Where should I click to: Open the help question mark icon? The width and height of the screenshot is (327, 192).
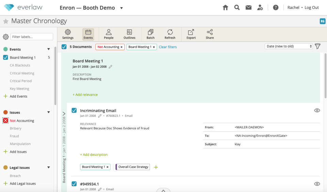tap(276, 8)
